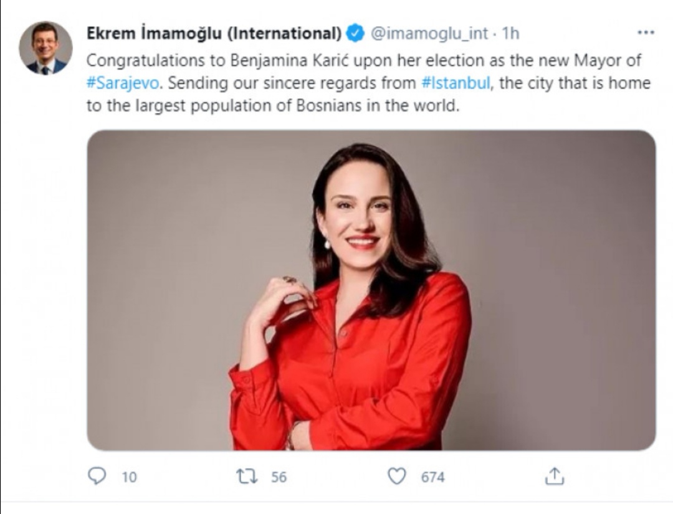673x514 pixels.
Task: Click the share upload icon
Action: pyautogui.click(x=554, y=477)
